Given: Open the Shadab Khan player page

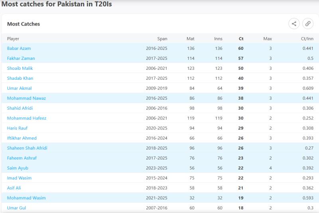Looking at the screenshot, I should click(x=20, y=78).
